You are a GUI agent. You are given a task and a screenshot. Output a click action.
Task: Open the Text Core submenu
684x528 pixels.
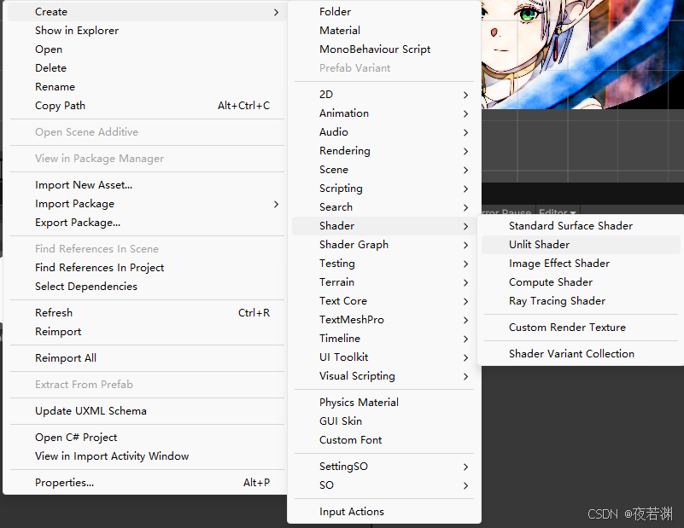point(384,300)
